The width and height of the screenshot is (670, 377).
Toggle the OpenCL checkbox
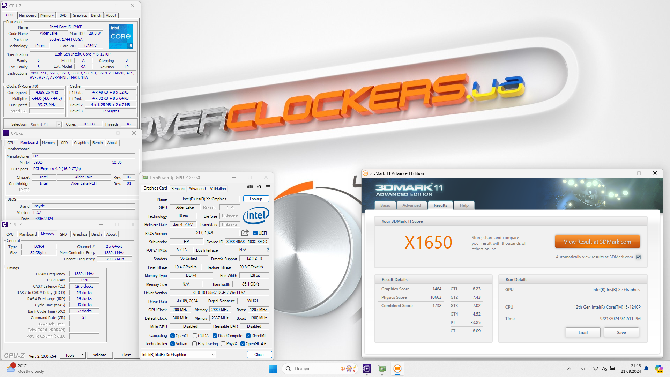(172, 336)
